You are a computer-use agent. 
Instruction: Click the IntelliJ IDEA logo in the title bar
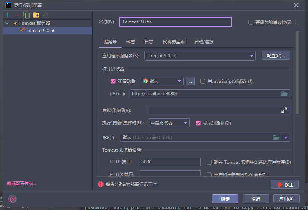click(x=8, y=5)
